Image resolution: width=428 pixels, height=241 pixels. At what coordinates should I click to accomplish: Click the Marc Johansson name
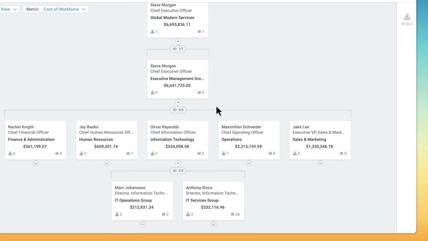coord(130,188)
